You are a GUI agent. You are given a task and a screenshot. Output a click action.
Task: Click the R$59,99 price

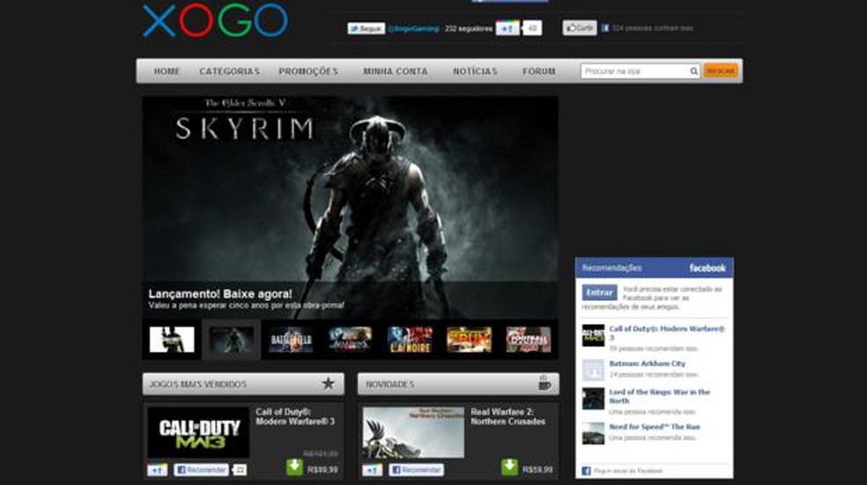[537, 470]
